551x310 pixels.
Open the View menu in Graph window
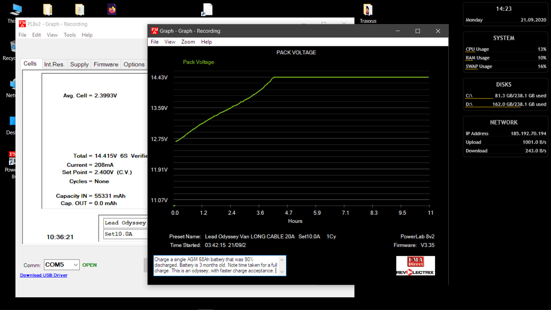(x=170, y=42)
